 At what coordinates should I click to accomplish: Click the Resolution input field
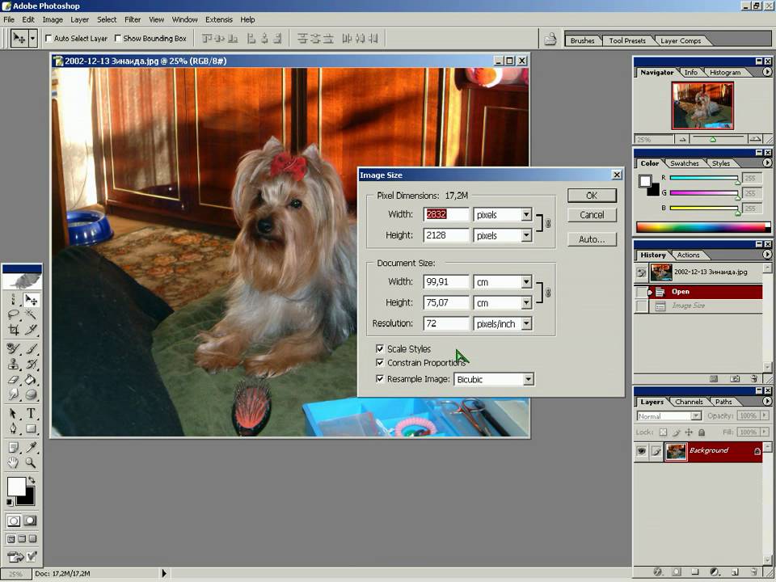[x=446, y=323]
